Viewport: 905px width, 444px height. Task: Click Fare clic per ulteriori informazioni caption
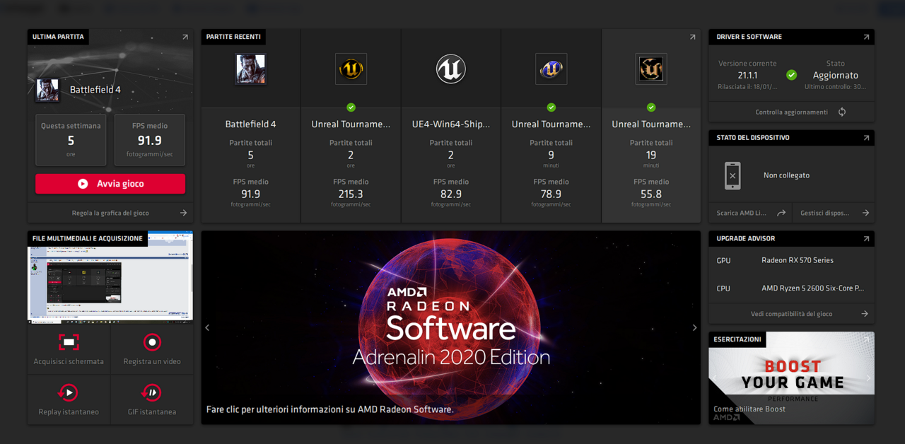pos(329,409)
